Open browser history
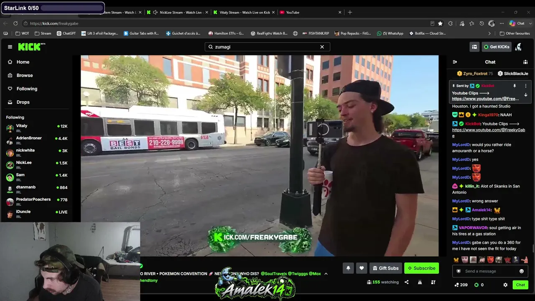The height and width of the screenshot is (301, 535). point(482,23)
